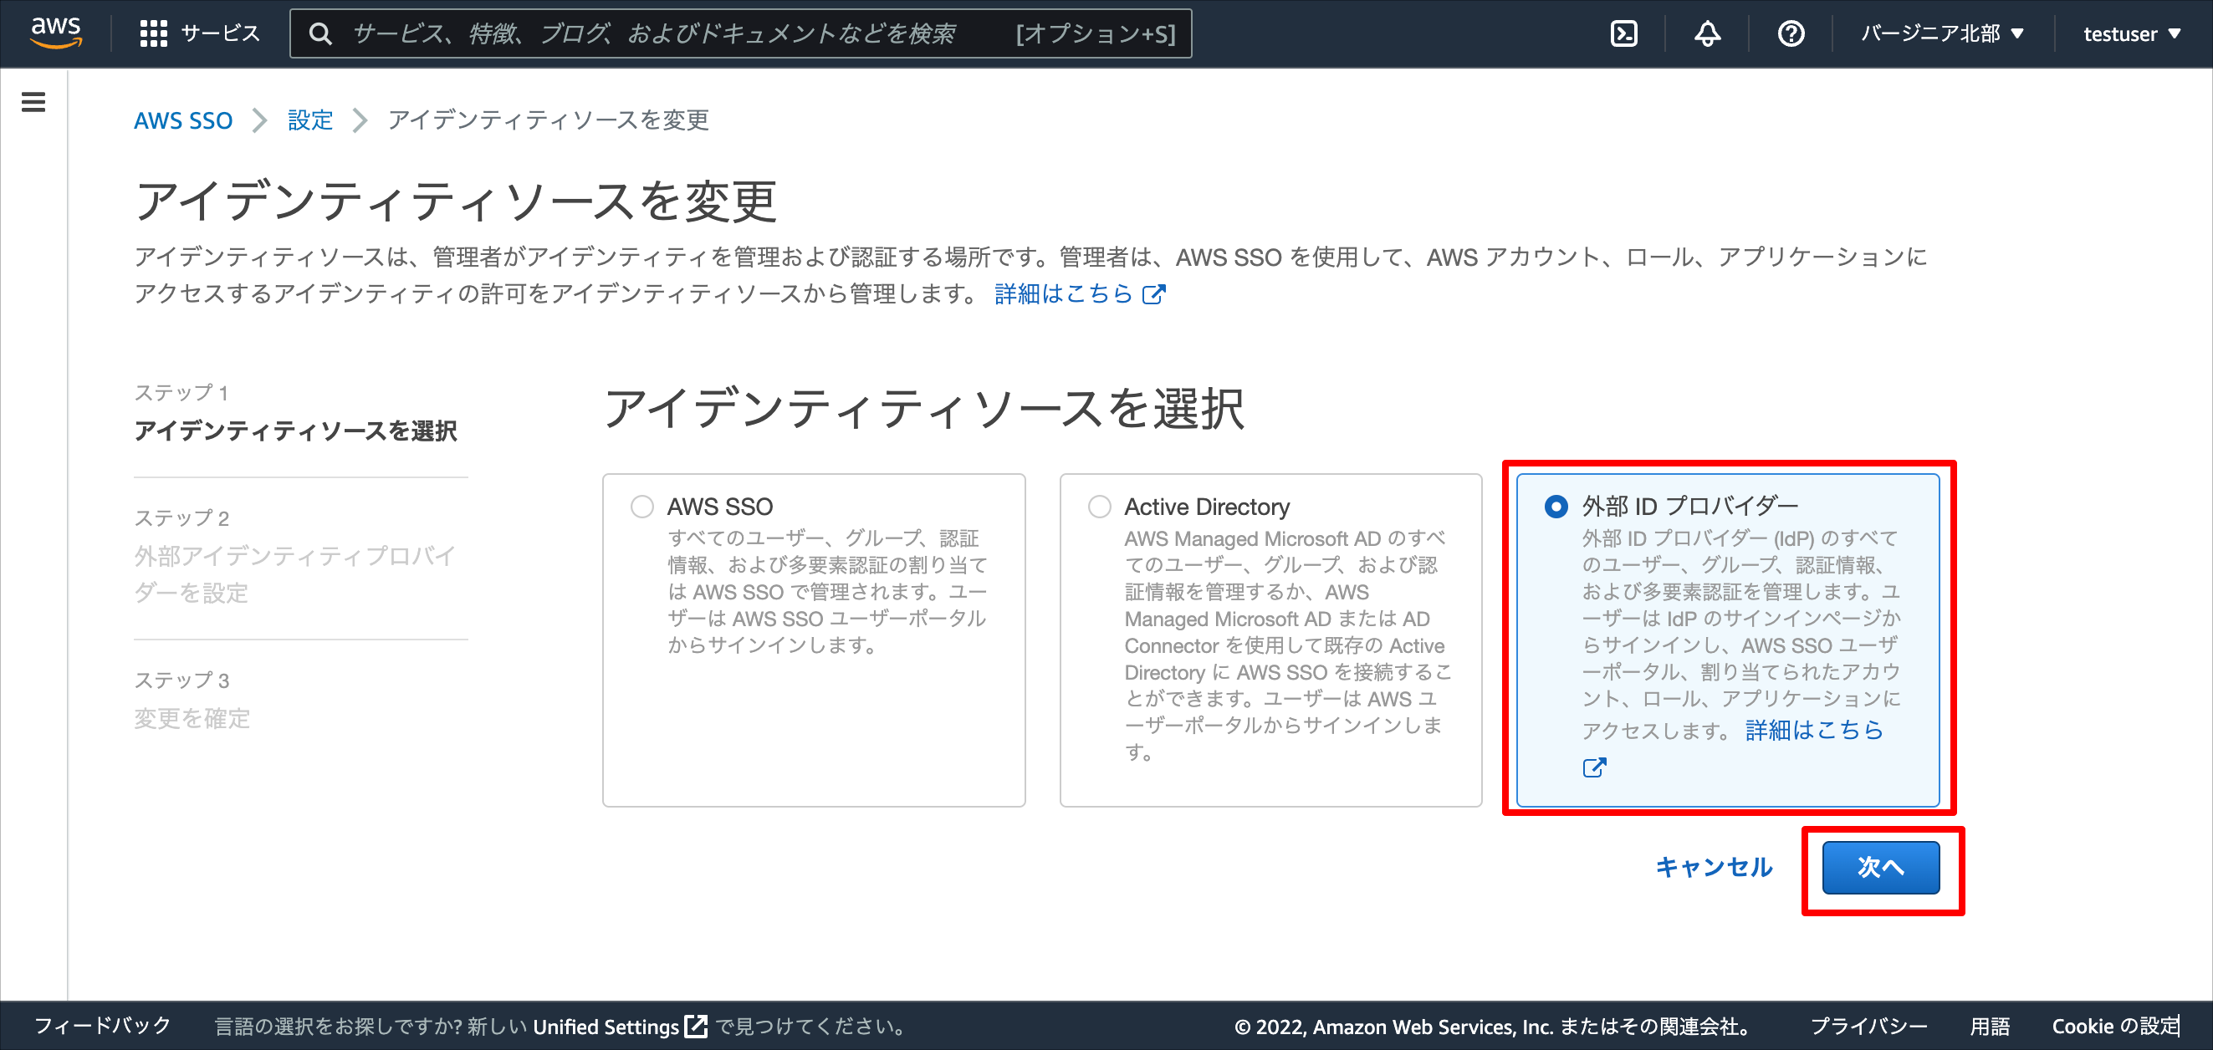Open the 用語 footer link
The image size is (2213, 1050).
coord(1990,1026)
